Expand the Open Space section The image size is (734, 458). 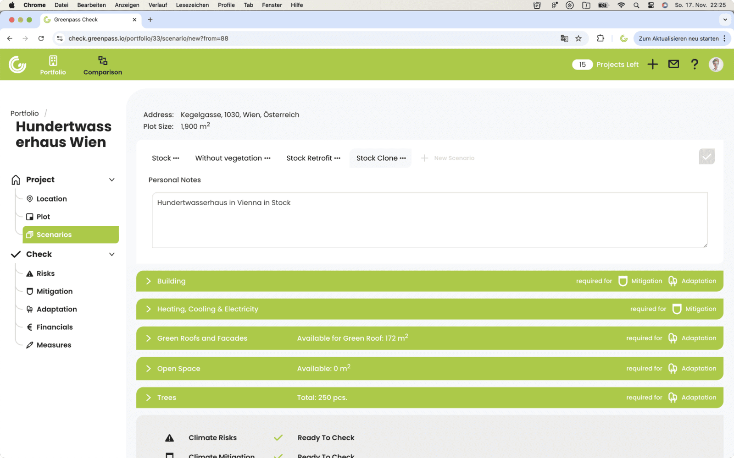point(148,369)
